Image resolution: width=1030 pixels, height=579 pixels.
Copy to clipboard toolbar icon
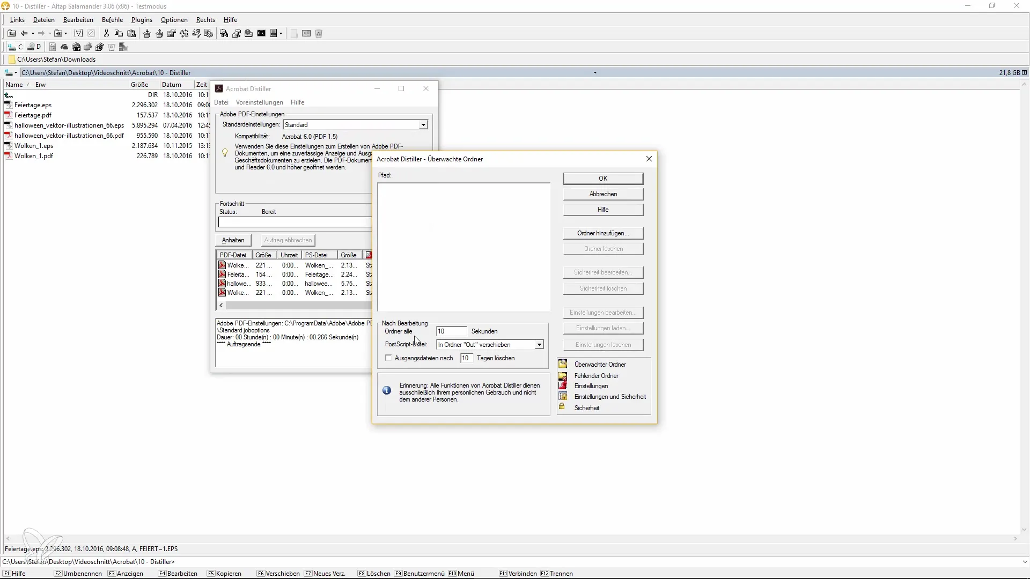(x=119, y=33)
